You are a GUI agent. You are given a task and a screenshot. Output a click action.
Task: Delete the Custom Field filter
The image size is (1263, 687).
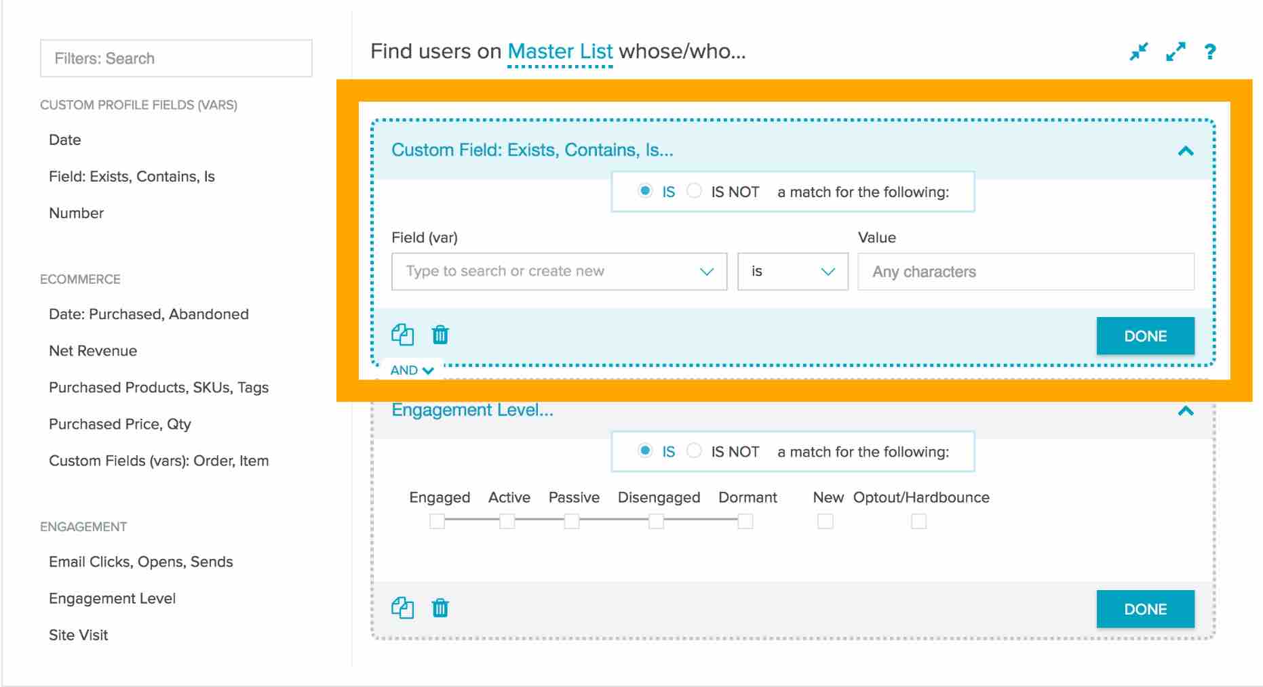(440, 335)
